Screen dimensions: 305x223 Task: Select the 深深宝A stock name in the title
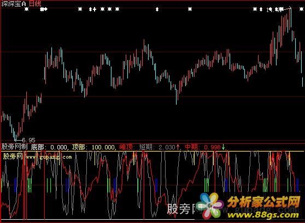pos(14,4)
